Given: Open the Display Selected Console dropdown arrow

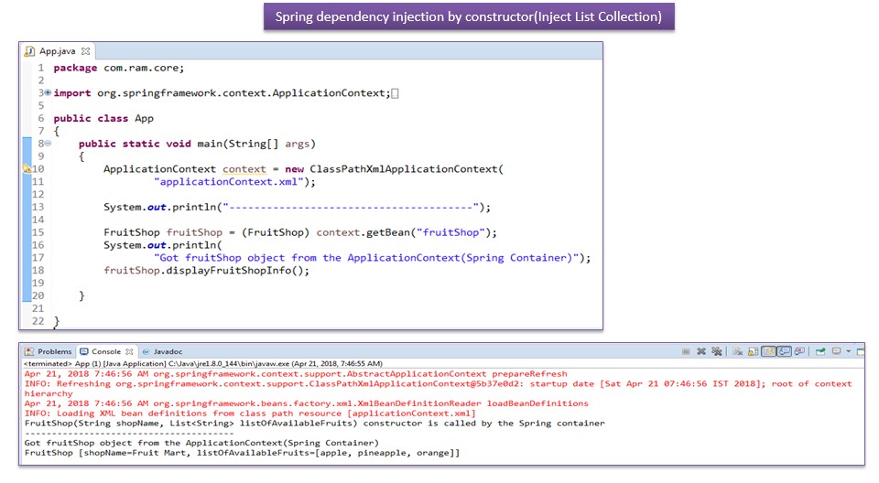Looking at the screenshot, I should pos(848,351).
